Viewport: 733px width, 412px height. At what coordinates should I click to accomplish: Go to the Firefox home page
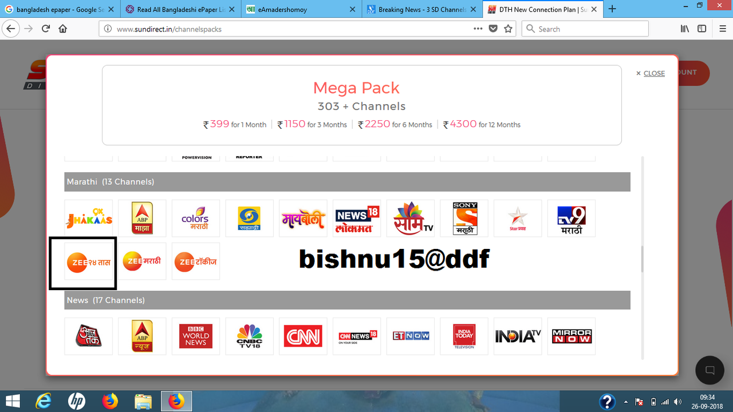tap(63, 29)
